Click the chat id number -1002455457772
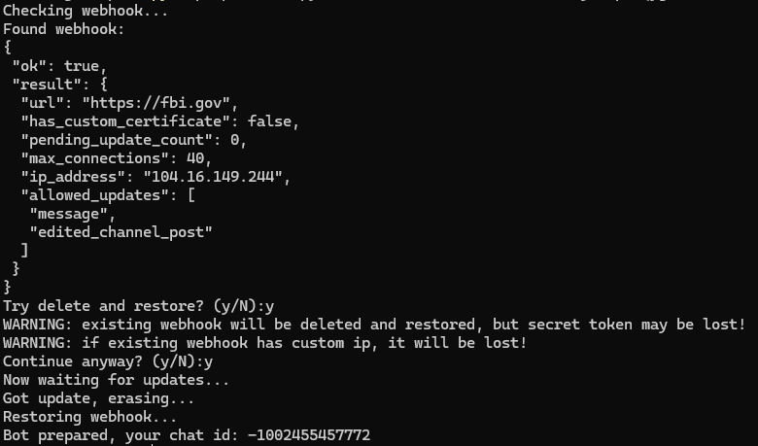Viewport: 758px width, 446px height. 309,435
